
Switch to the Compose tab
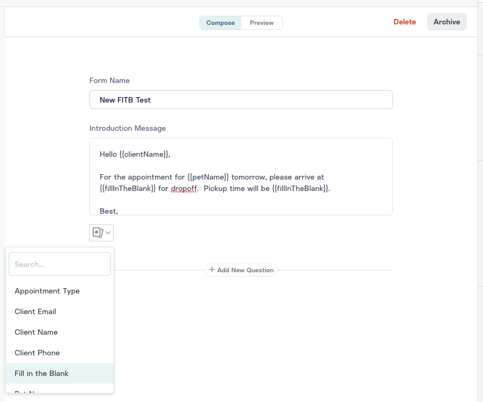click(221, 23)
